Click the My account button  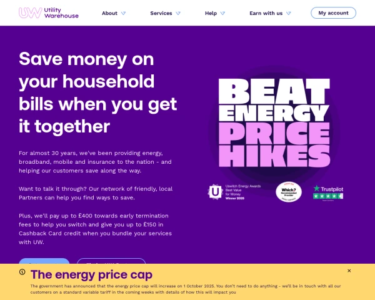(333, 12)
